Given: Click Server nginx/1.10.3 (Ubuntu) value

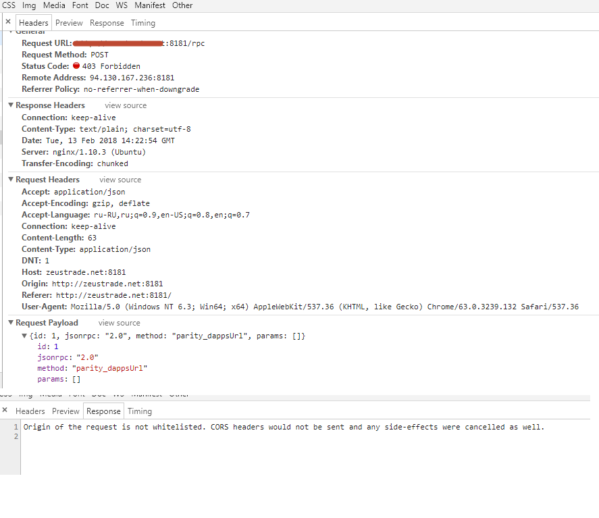Looking at the screenshot, I should (x=99, y=152).
